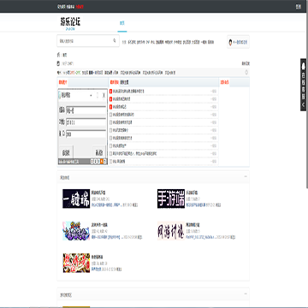Screen dimensions: 308x308
Task: Collapse the right-side floating customer service panel
Action: pos(304,105)
